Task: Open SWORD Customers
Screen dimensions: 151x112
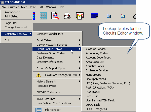Action: coord(57,92)
